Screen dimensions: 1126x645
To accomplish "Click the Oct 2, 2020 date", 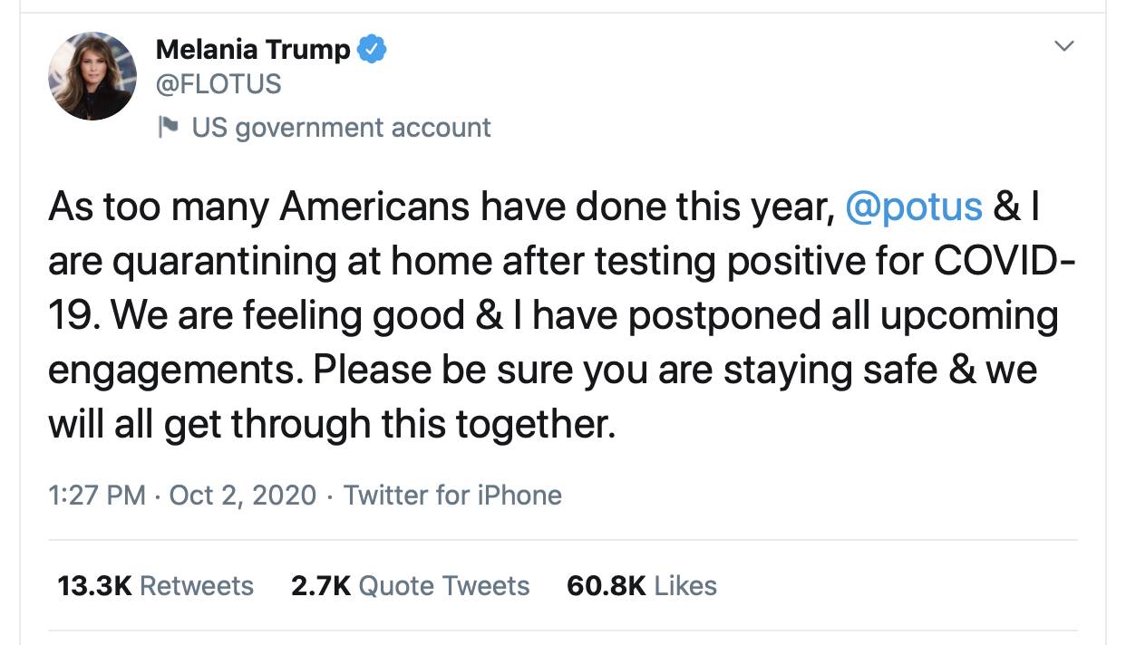I will tap(243, 496).
